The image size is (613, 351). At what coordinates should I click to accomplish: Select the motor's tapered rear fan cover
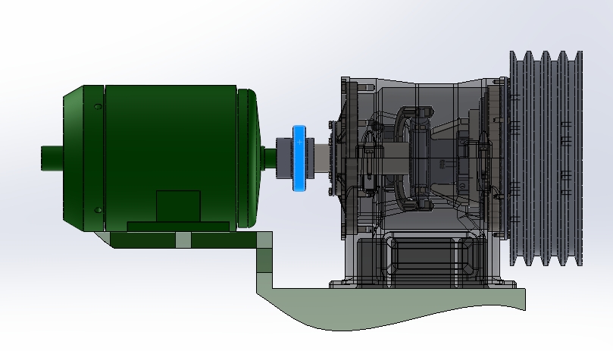click(x=73, y=158)
